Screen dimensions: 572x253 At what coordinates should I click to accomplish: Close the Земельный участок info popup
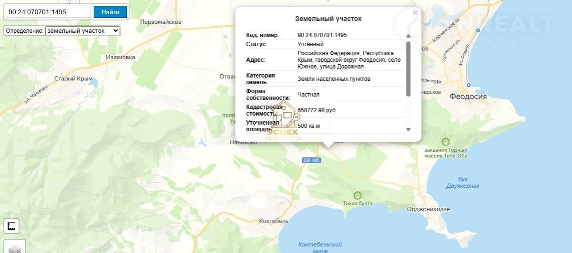(415, 13)
